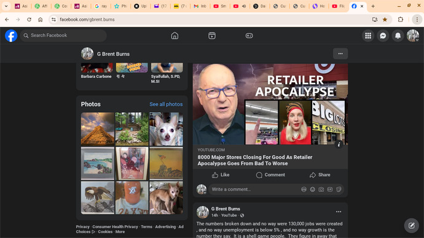This screenshot has height=238, width=424.
Task: Open the Reels video icon
Action: tap(212, 36)
